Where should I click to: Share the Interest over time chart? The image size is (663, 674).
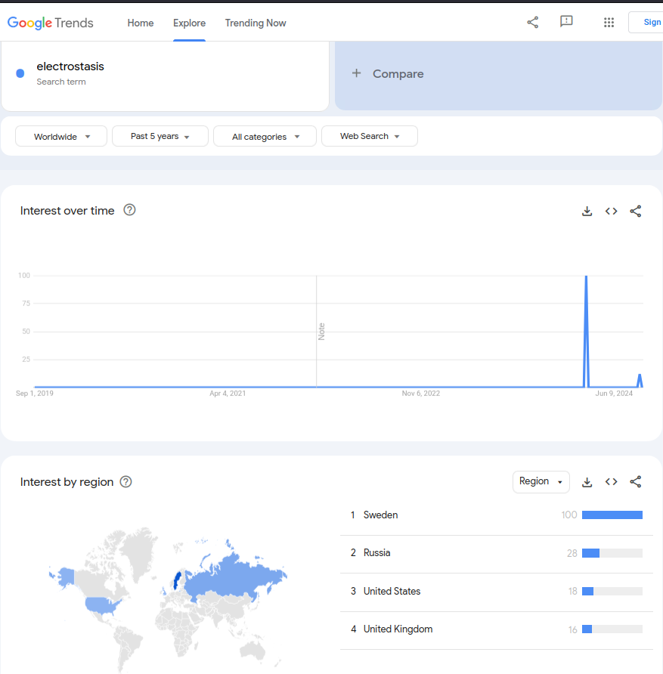(x=636, y=211)
